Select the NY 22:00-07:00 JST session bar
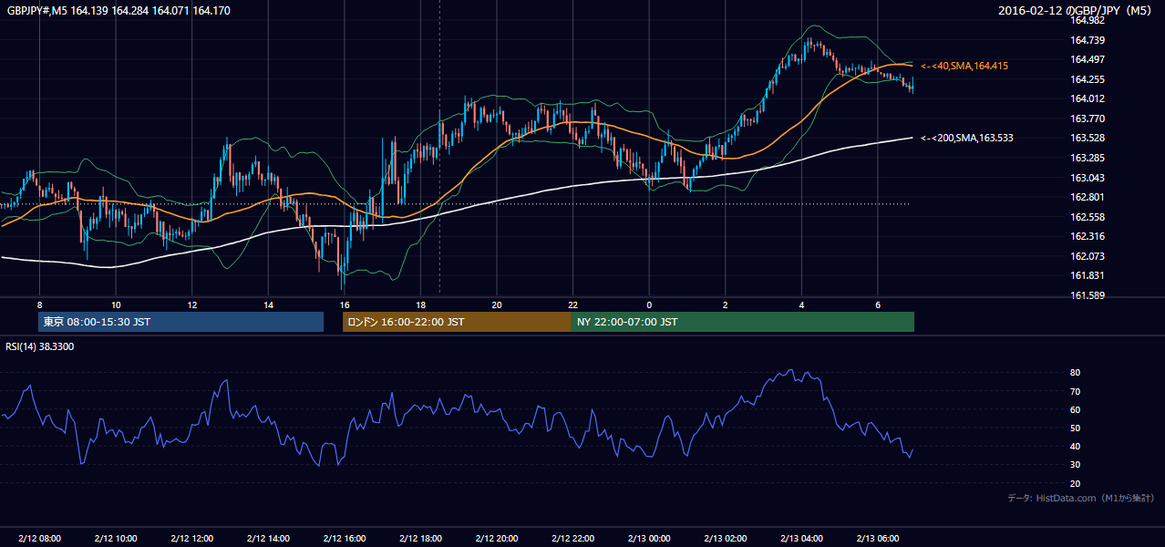Screen dimensions: 1165x547 coord(743,322)
